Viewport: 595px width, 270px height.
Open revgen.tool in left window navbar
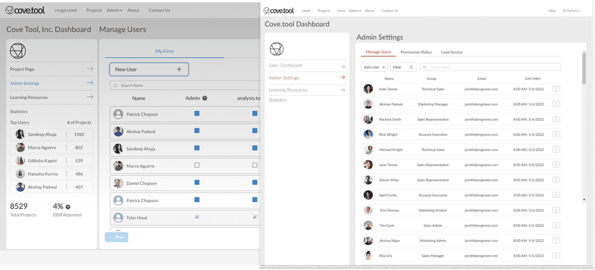(66, 10)
